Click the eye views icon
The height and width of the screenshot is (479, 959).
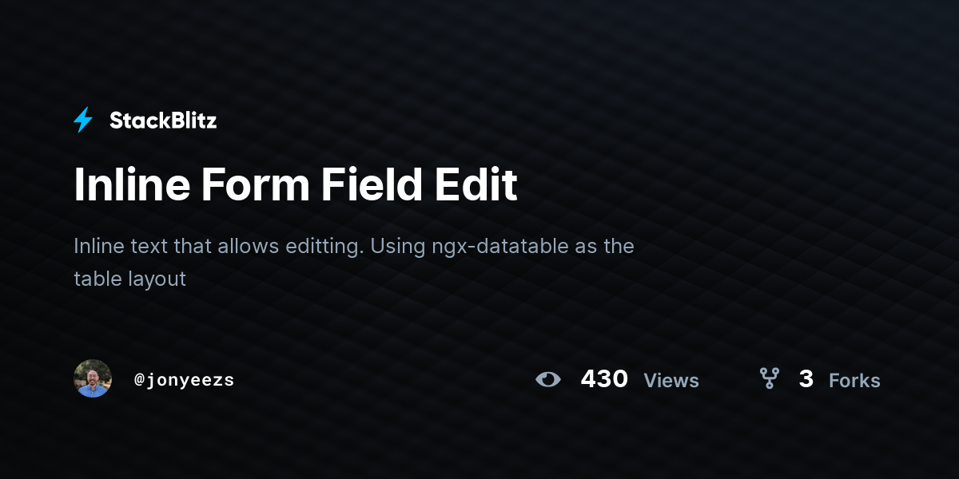click(548, 379)
